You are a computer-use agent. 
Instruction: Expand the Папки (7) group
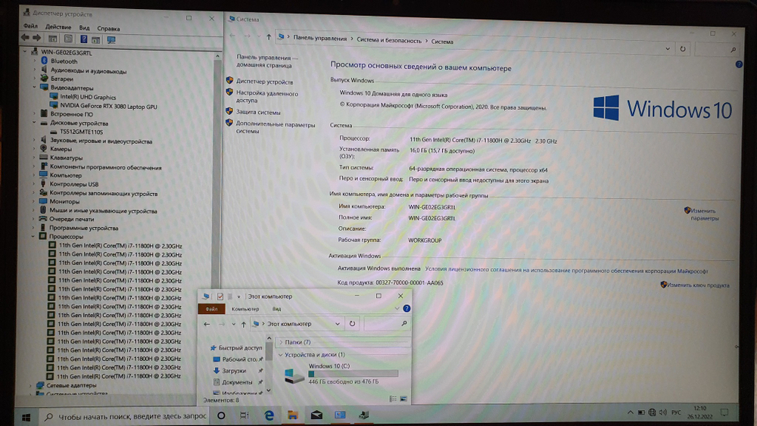coord(281,342)
